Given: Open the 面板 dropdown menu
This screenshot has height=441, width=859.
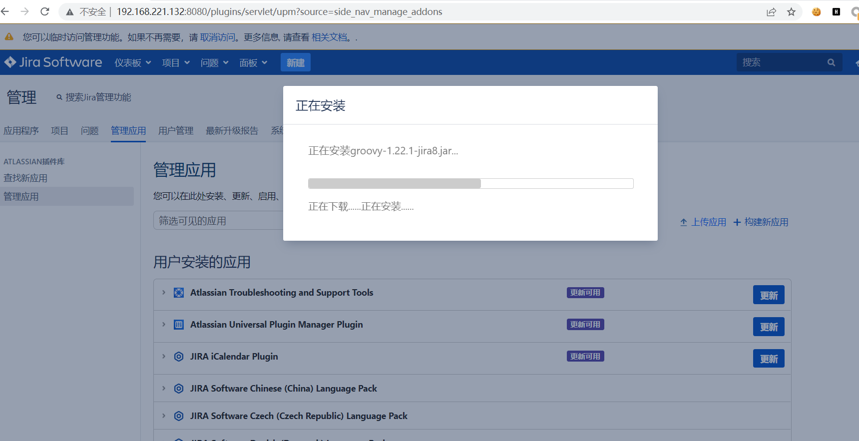Looking at the screenshot, I should [253, 62].
